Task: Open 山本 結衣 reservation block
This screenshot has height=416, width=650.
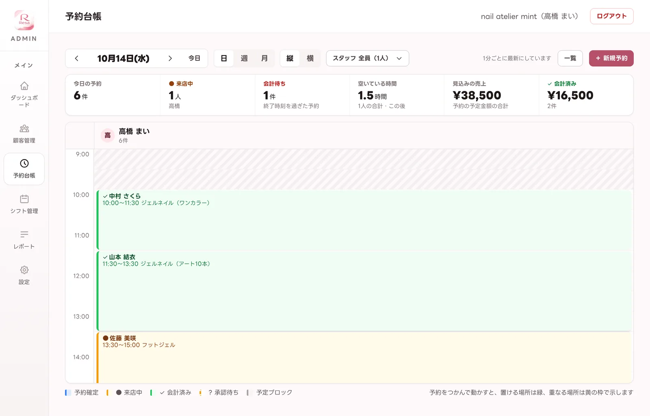Action: tap(364, 291)
